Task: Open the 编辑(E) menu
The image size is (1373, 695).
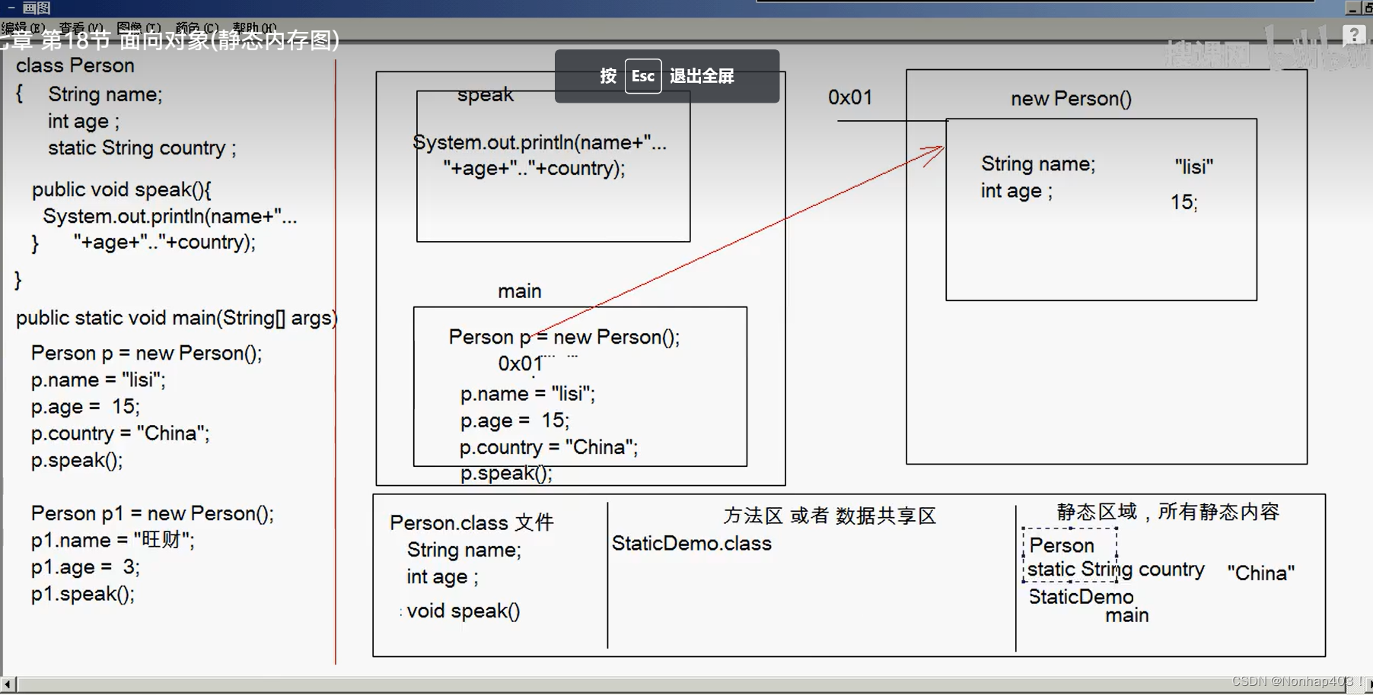Action: pos(22,27)
